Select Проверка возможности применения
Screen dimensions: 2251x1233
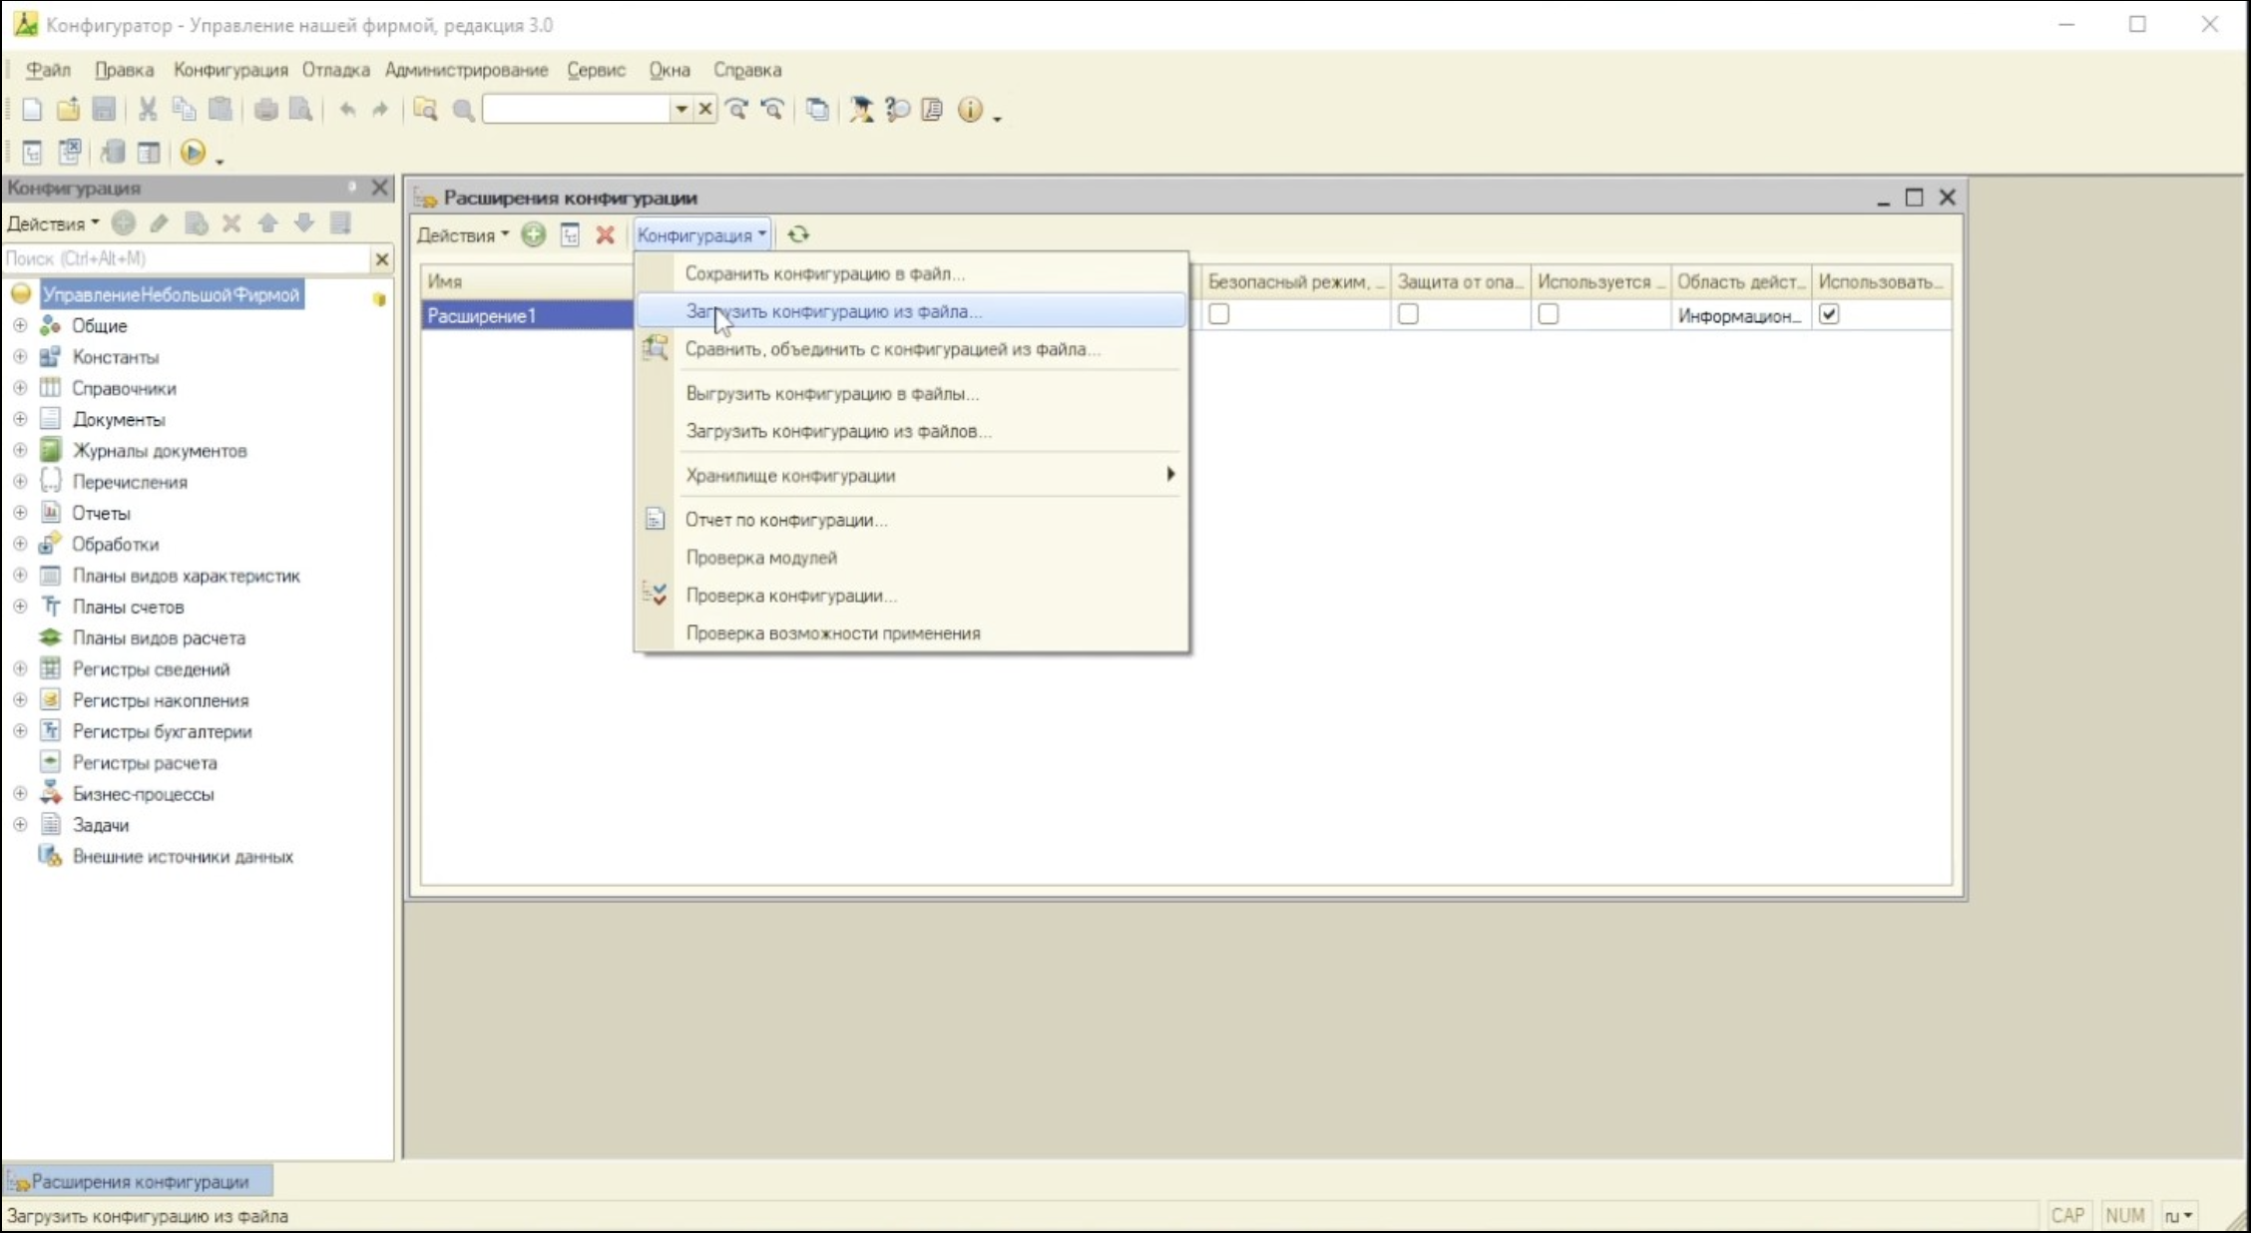[912, 632]
